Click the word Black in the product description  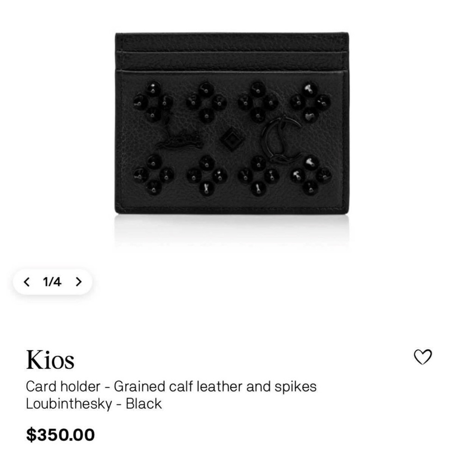click(144, 404)
